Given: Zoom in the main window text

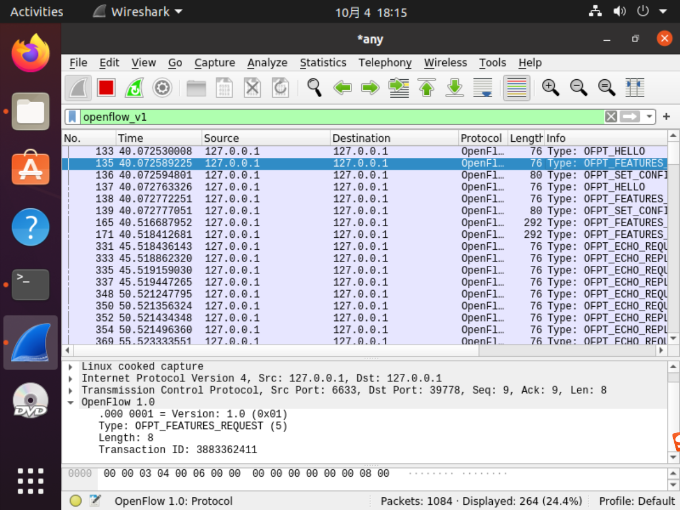Looking at the screenshot, I should click(550, 88).
